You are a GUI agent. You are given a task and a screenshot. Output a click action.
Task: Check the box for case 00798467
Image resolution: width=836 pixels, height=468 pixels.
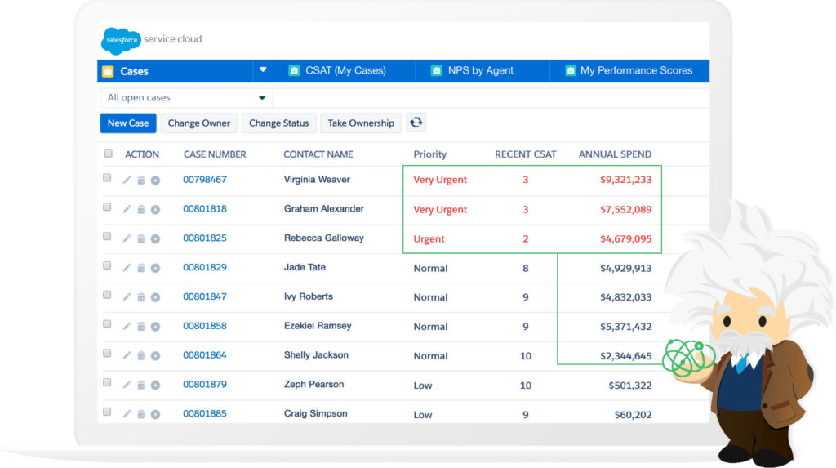tap(107, 178)
